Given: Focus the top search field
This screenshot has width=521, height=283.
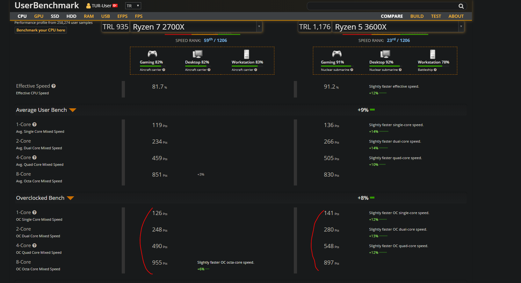Looking at the screenshot, I should pos(387,6).
